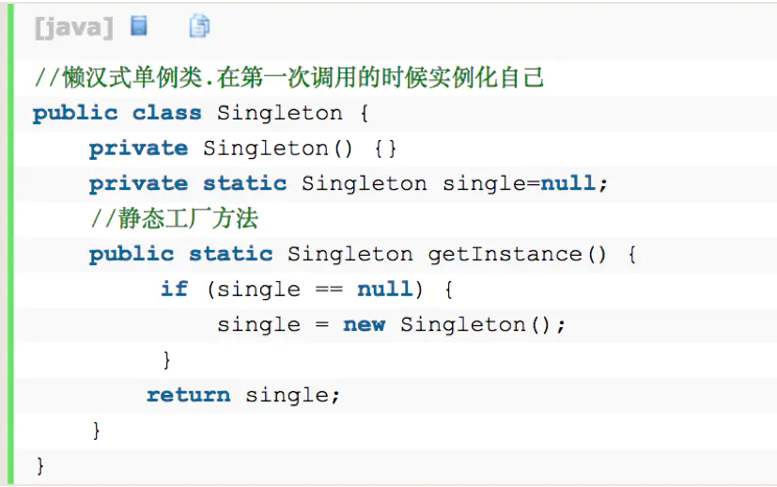Click the "null" keyword inside the if condition
This screenshot has width=777, height=487.
click(x=385, y=290)
